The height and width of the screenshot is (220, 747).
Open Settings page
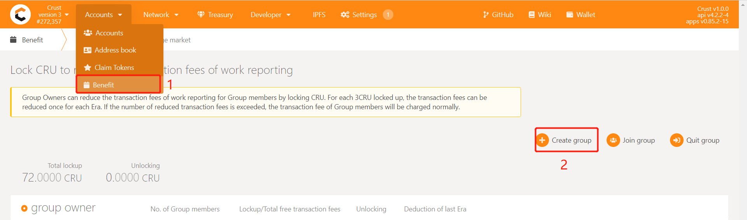click(x=365, y=15)
